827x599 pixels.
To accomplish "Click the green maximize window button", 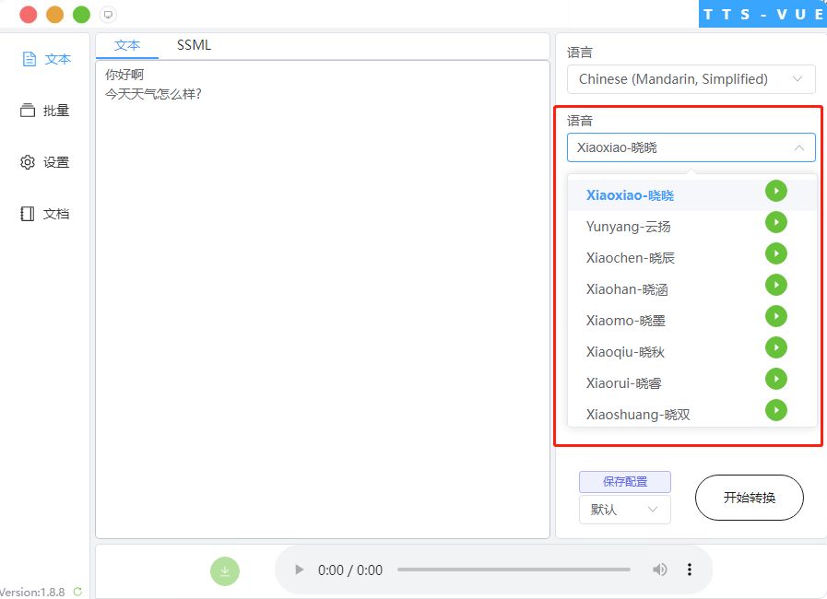I will (81, 14).
